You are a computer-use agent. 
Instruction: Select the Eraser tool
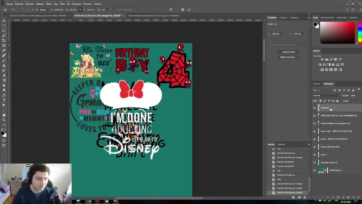click(x=4, y=75)
